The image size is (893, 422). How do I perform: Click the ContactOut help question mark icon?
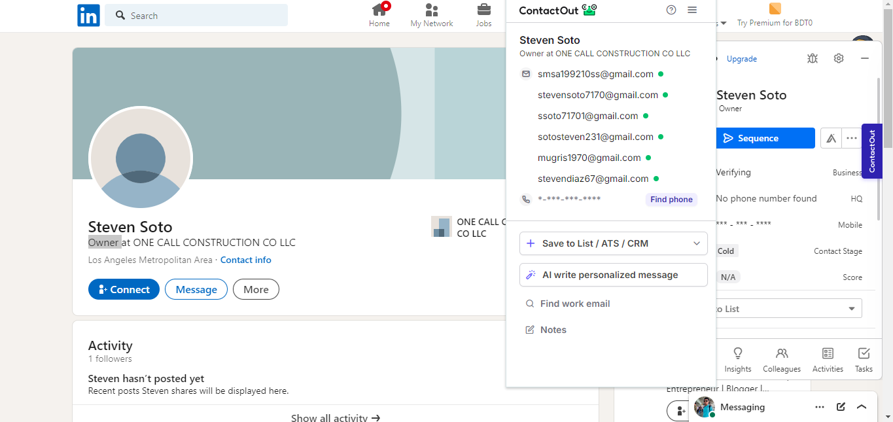click(671, 10)
